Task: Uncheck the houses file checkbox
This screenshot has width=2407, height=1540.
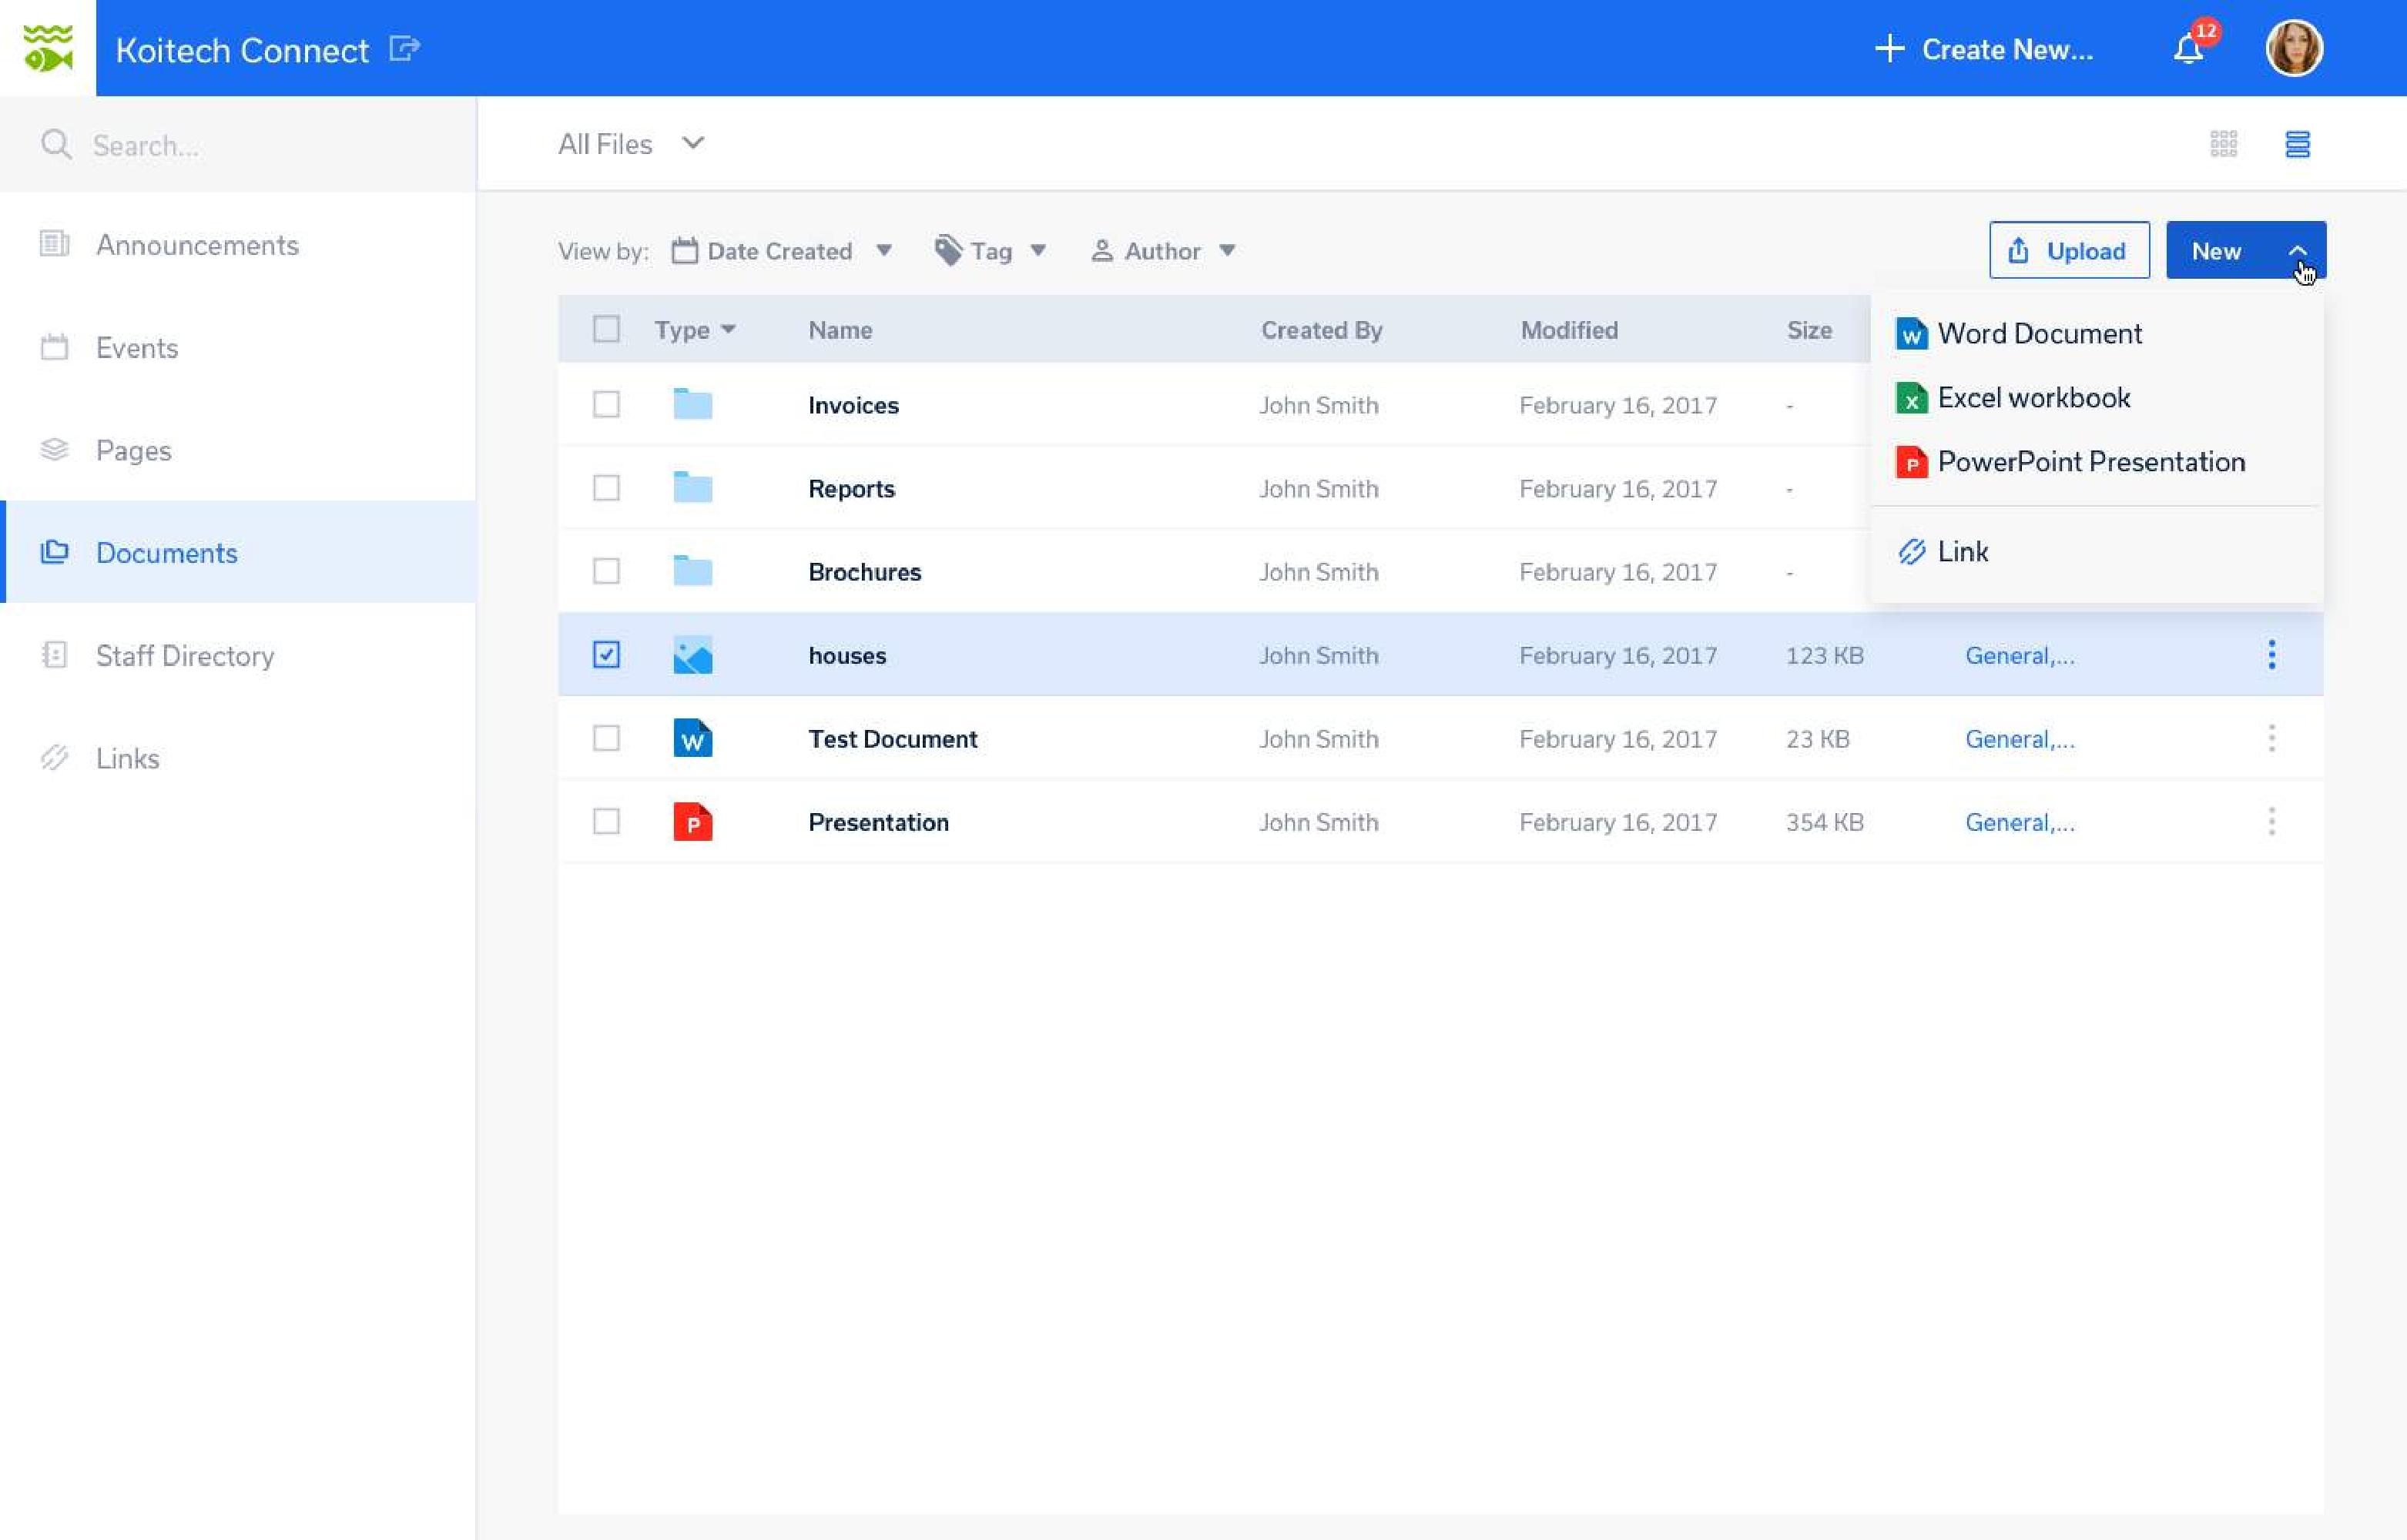Action: click(x=606, y=655)
